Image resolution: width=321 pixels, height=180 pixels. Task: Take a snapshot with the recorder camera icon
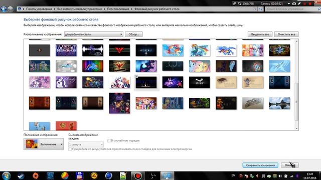[x=294, y=3]
